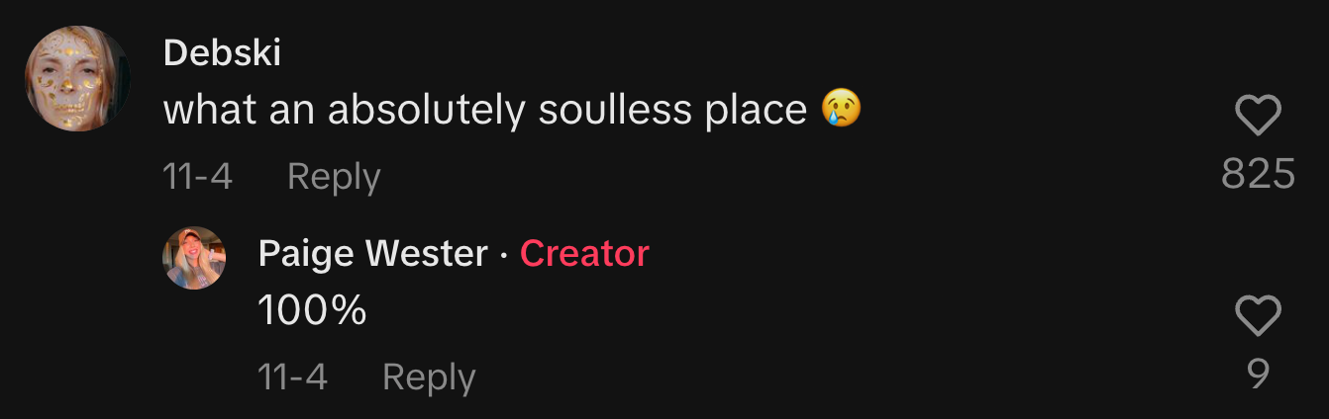Viewport: 1329px width, 419px height.
Task: Reply to Paige Wester's 100% comment
Action: [x=429, y=377]
